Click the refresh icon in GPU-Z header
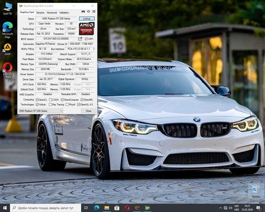This screenshot has height=212, width=265. coord(88,12)
